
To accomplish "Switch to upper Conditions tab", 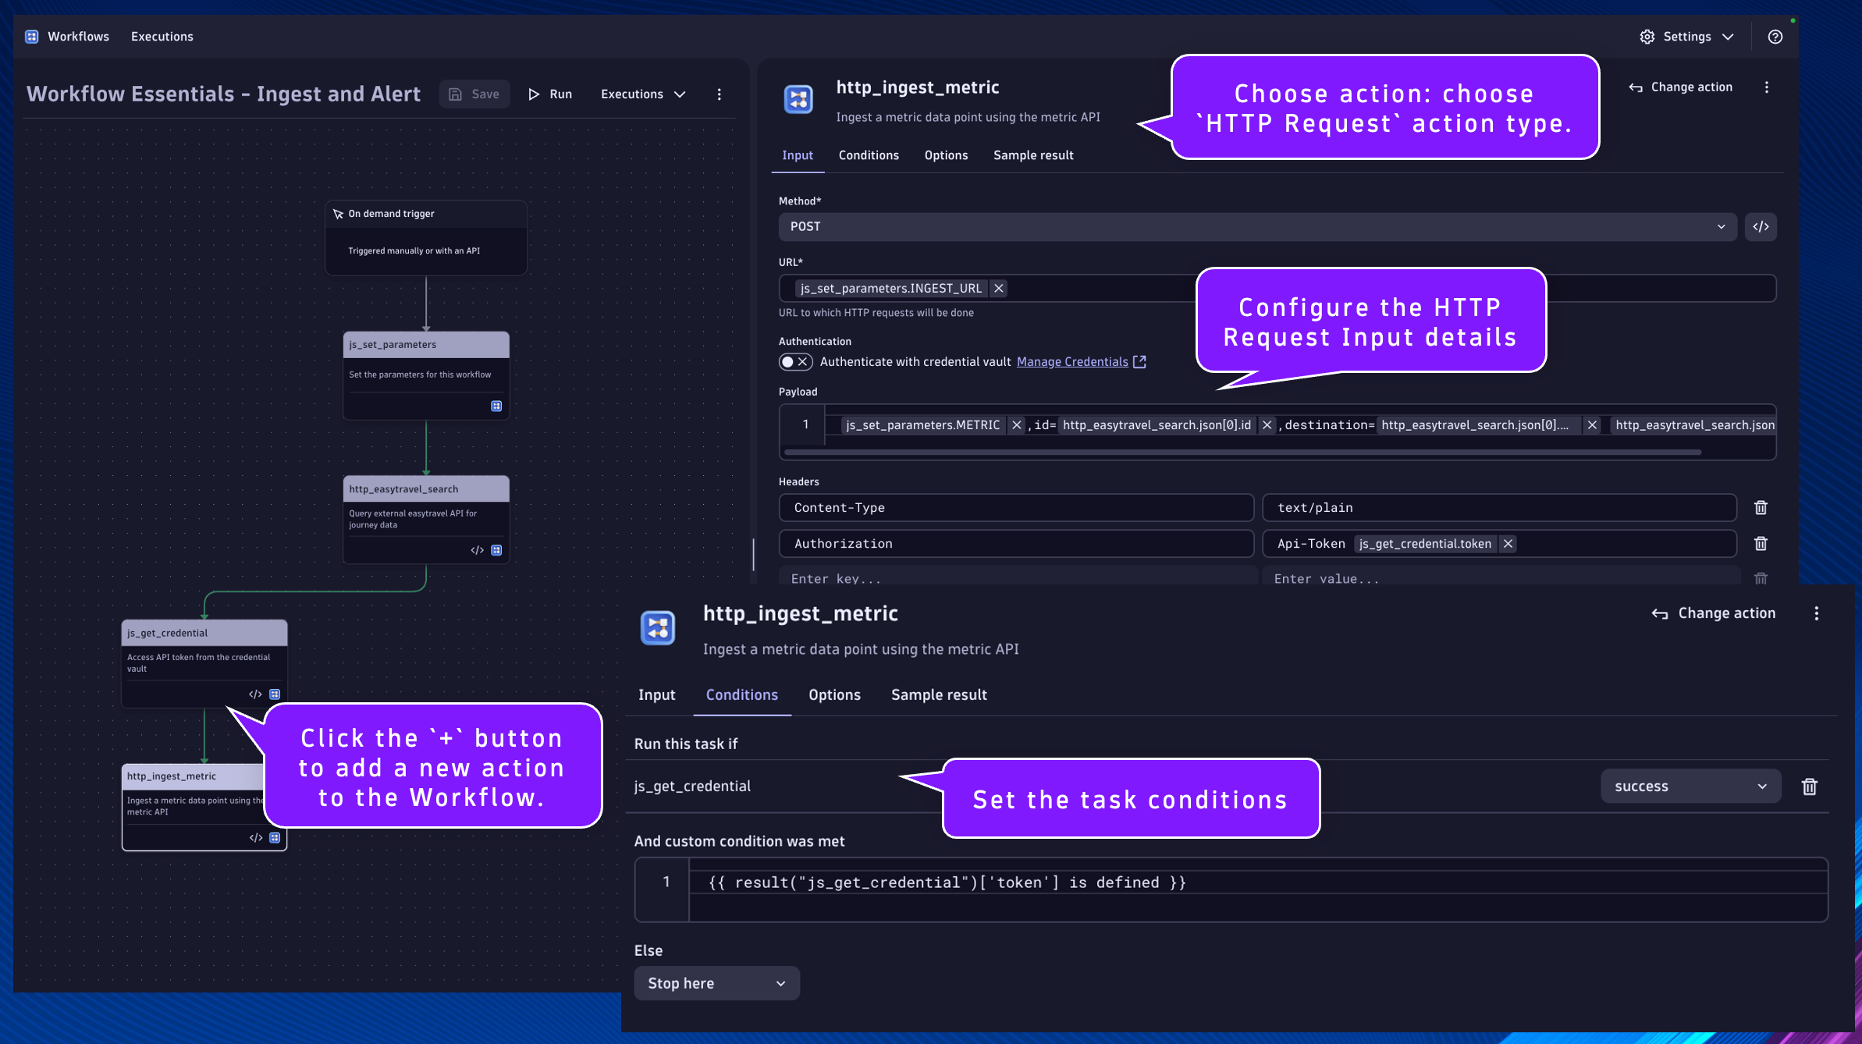I will click(869, 155).
